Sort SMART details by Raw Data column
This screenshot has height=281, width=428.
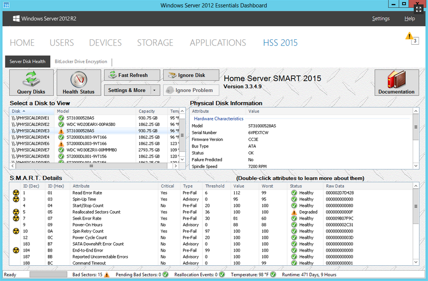368,186
